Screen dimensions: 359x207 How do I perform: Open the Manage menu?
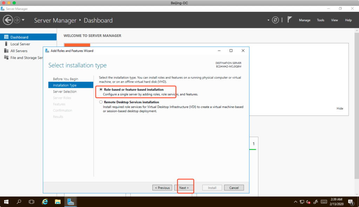pyautogui.click(x=304, y=20)
